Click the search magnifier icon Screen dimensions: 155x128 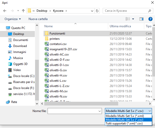click(x=150, y=11)
